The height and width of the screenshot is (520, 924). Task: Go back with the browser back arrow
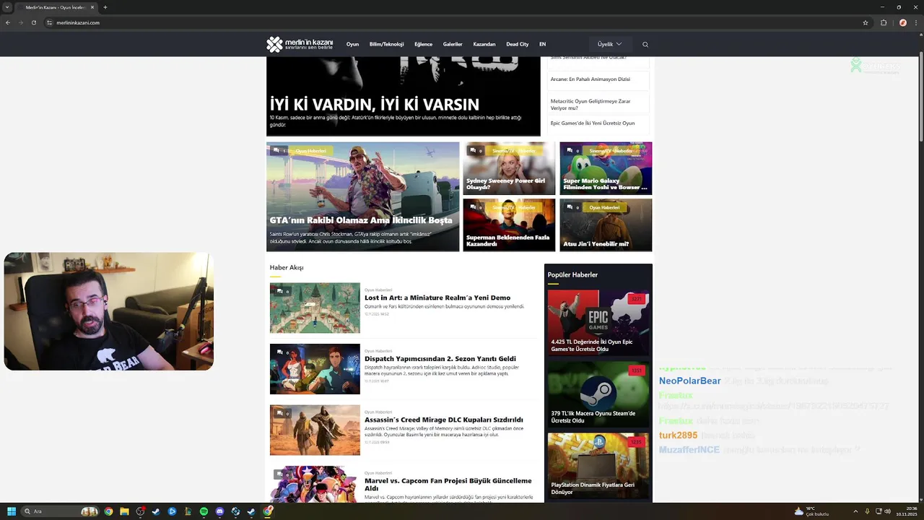8,22
